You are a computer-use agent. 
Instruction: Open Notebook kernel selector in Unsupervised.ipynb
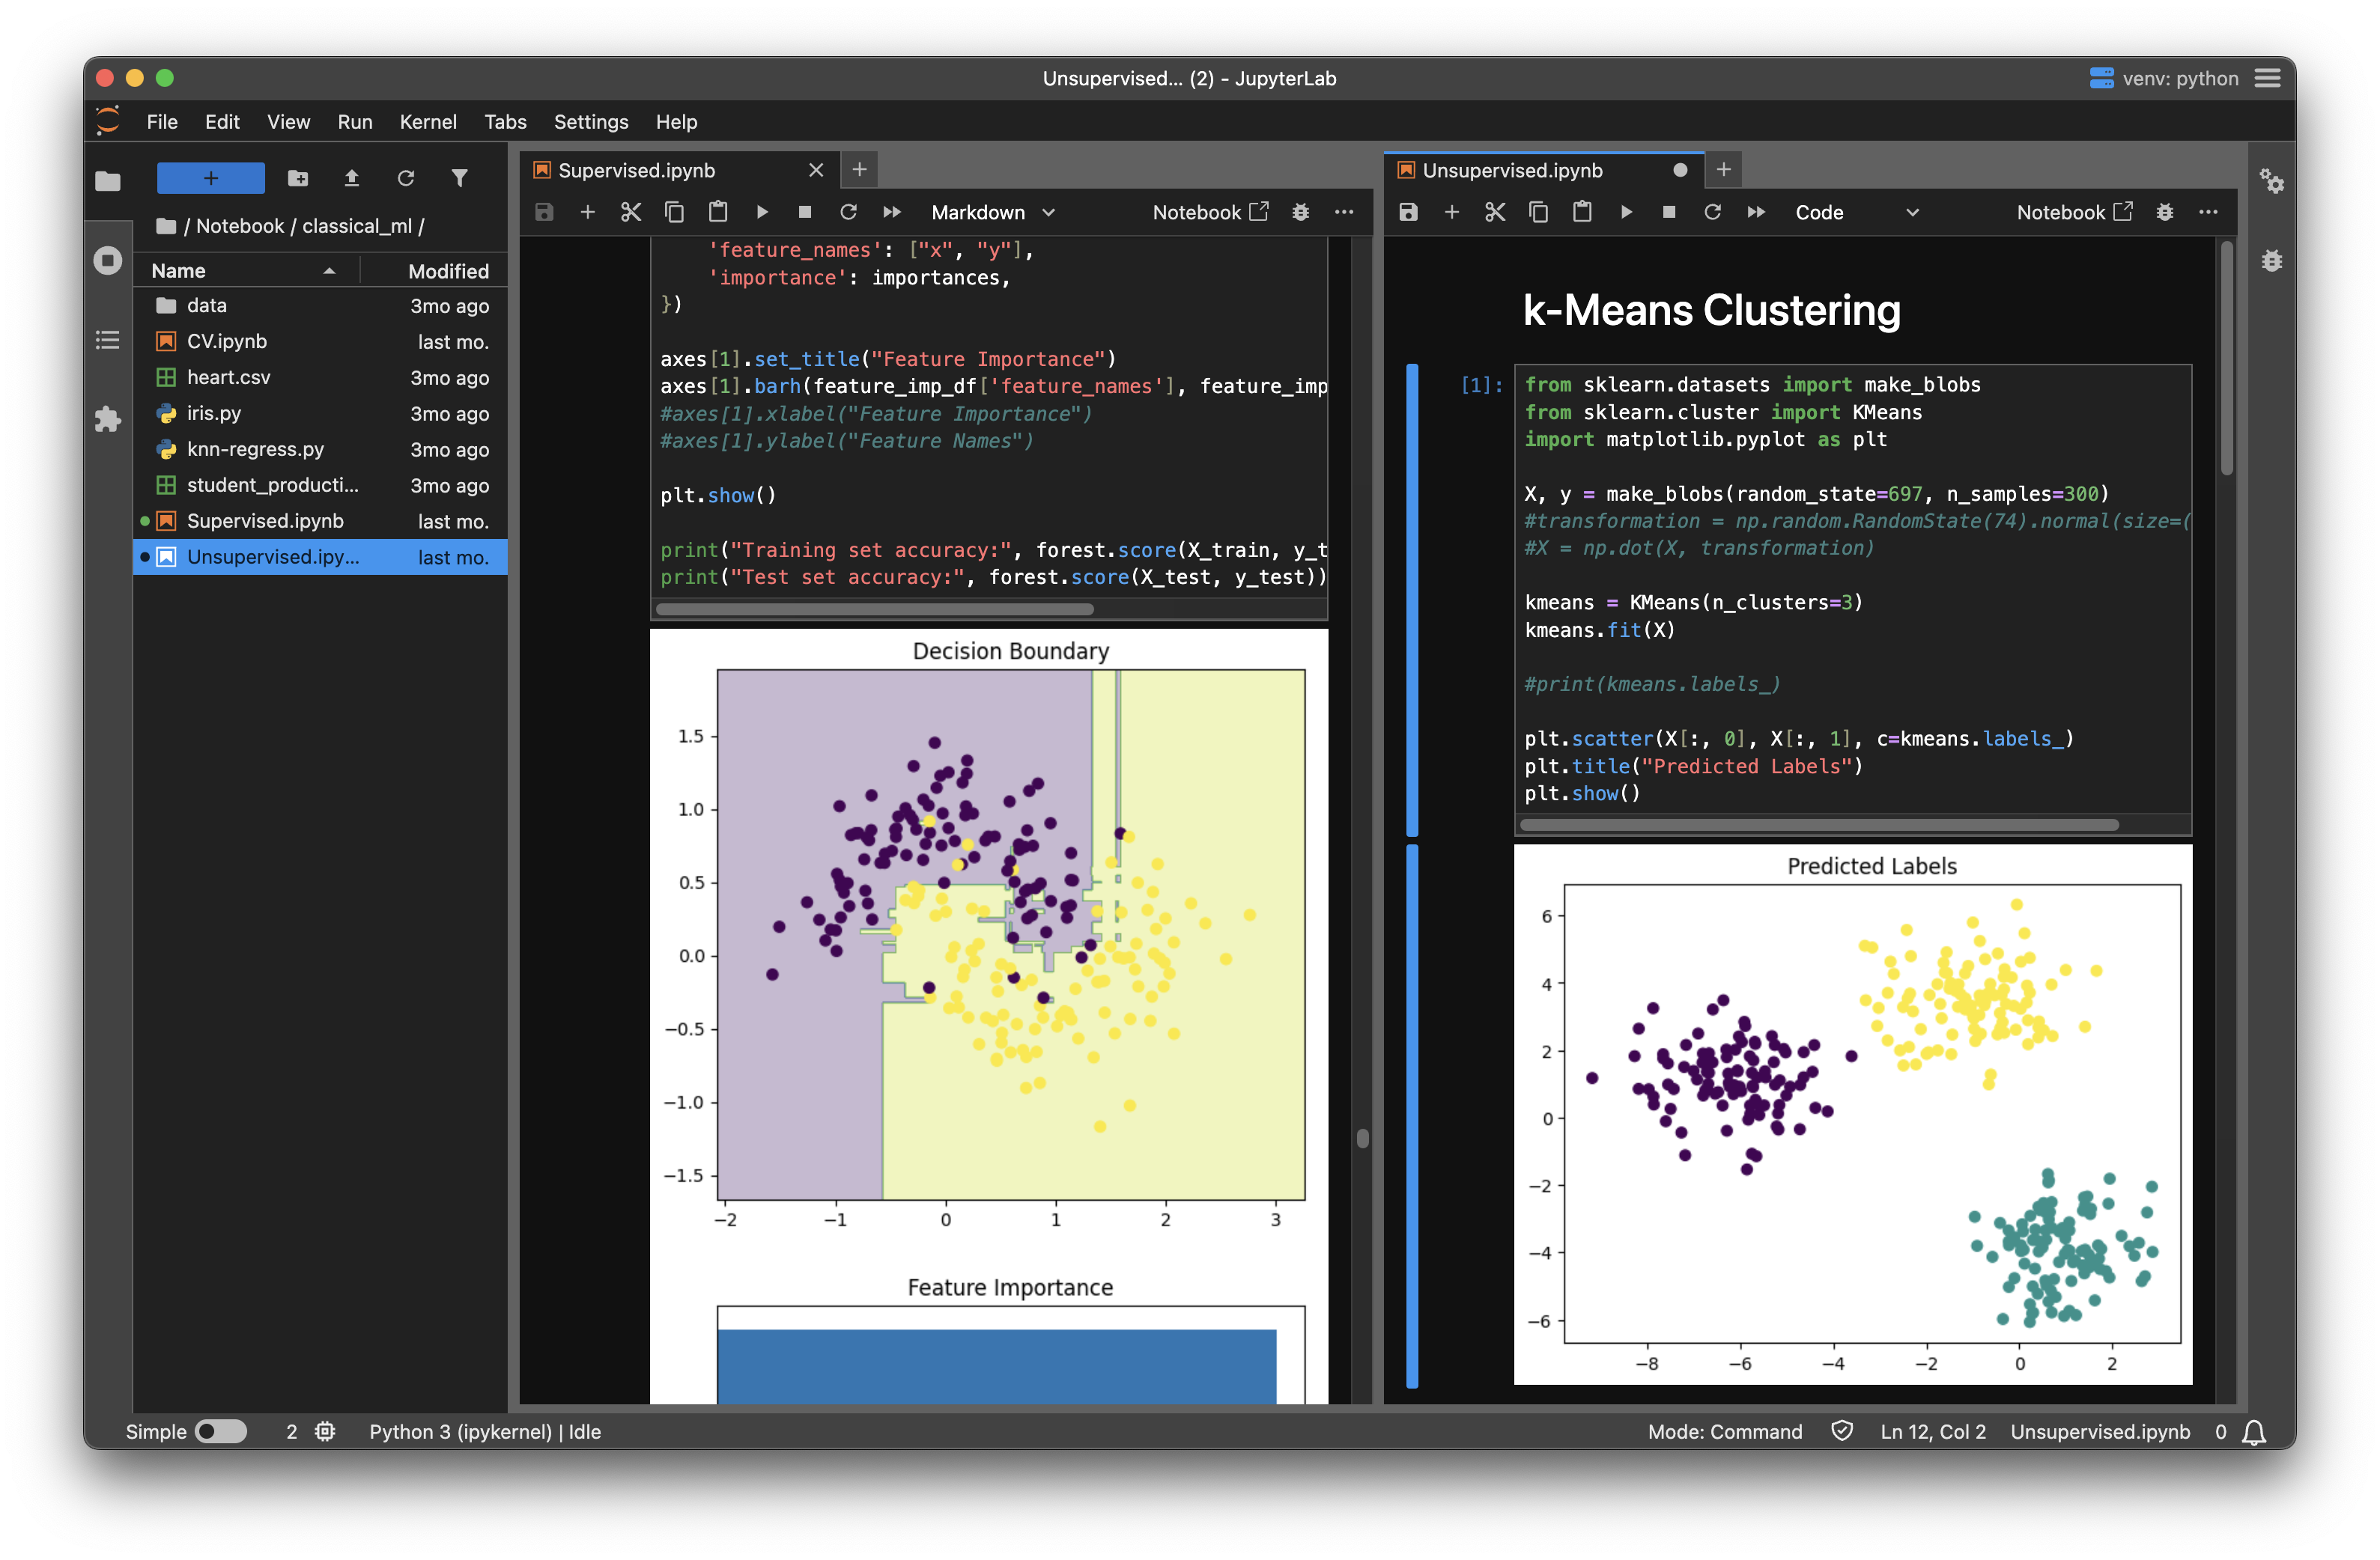(x=2074, y=212)
